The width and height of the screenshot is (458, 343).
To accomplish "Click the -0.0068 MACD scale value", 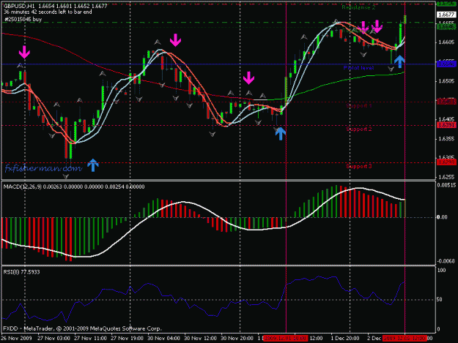I will (x=446, y=261).
